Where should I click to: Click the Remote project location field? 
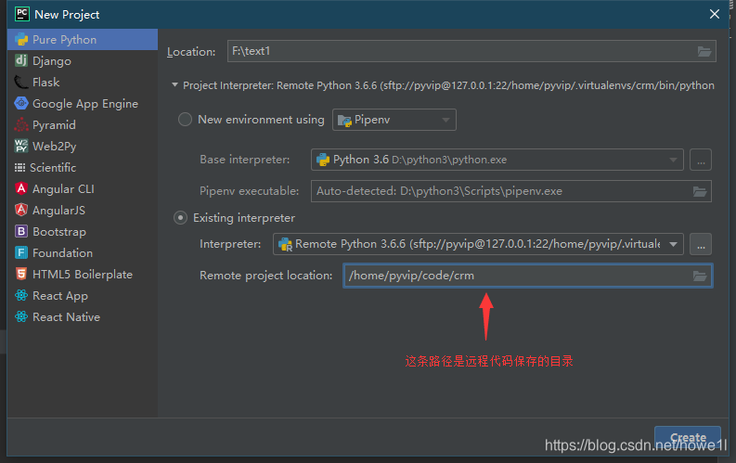[528, 276]
